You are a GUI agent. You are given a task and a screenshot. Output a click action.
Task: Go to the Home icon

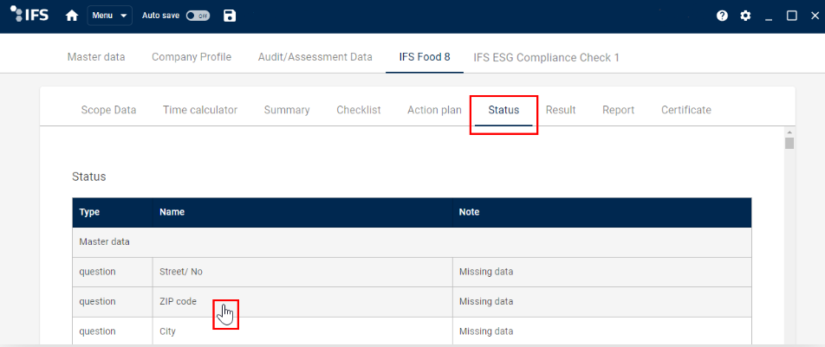72,16
